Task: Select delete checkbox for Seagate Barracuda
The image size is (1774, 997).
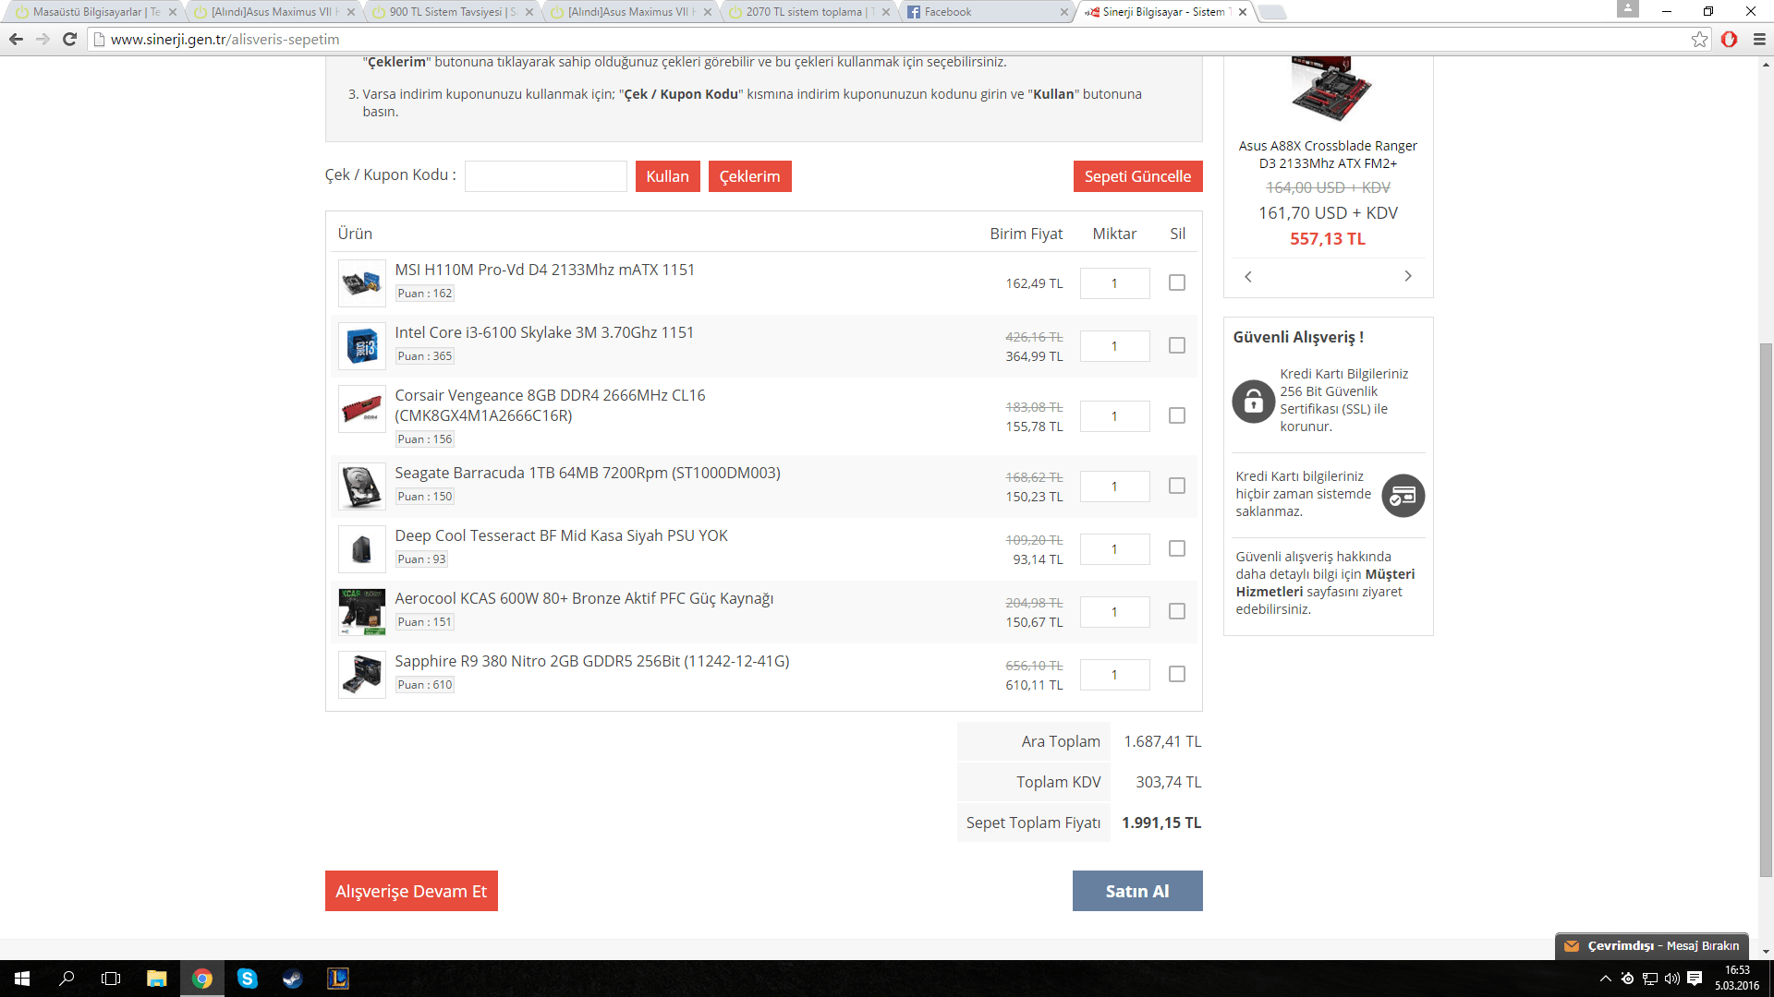Action: point(1176,486)
